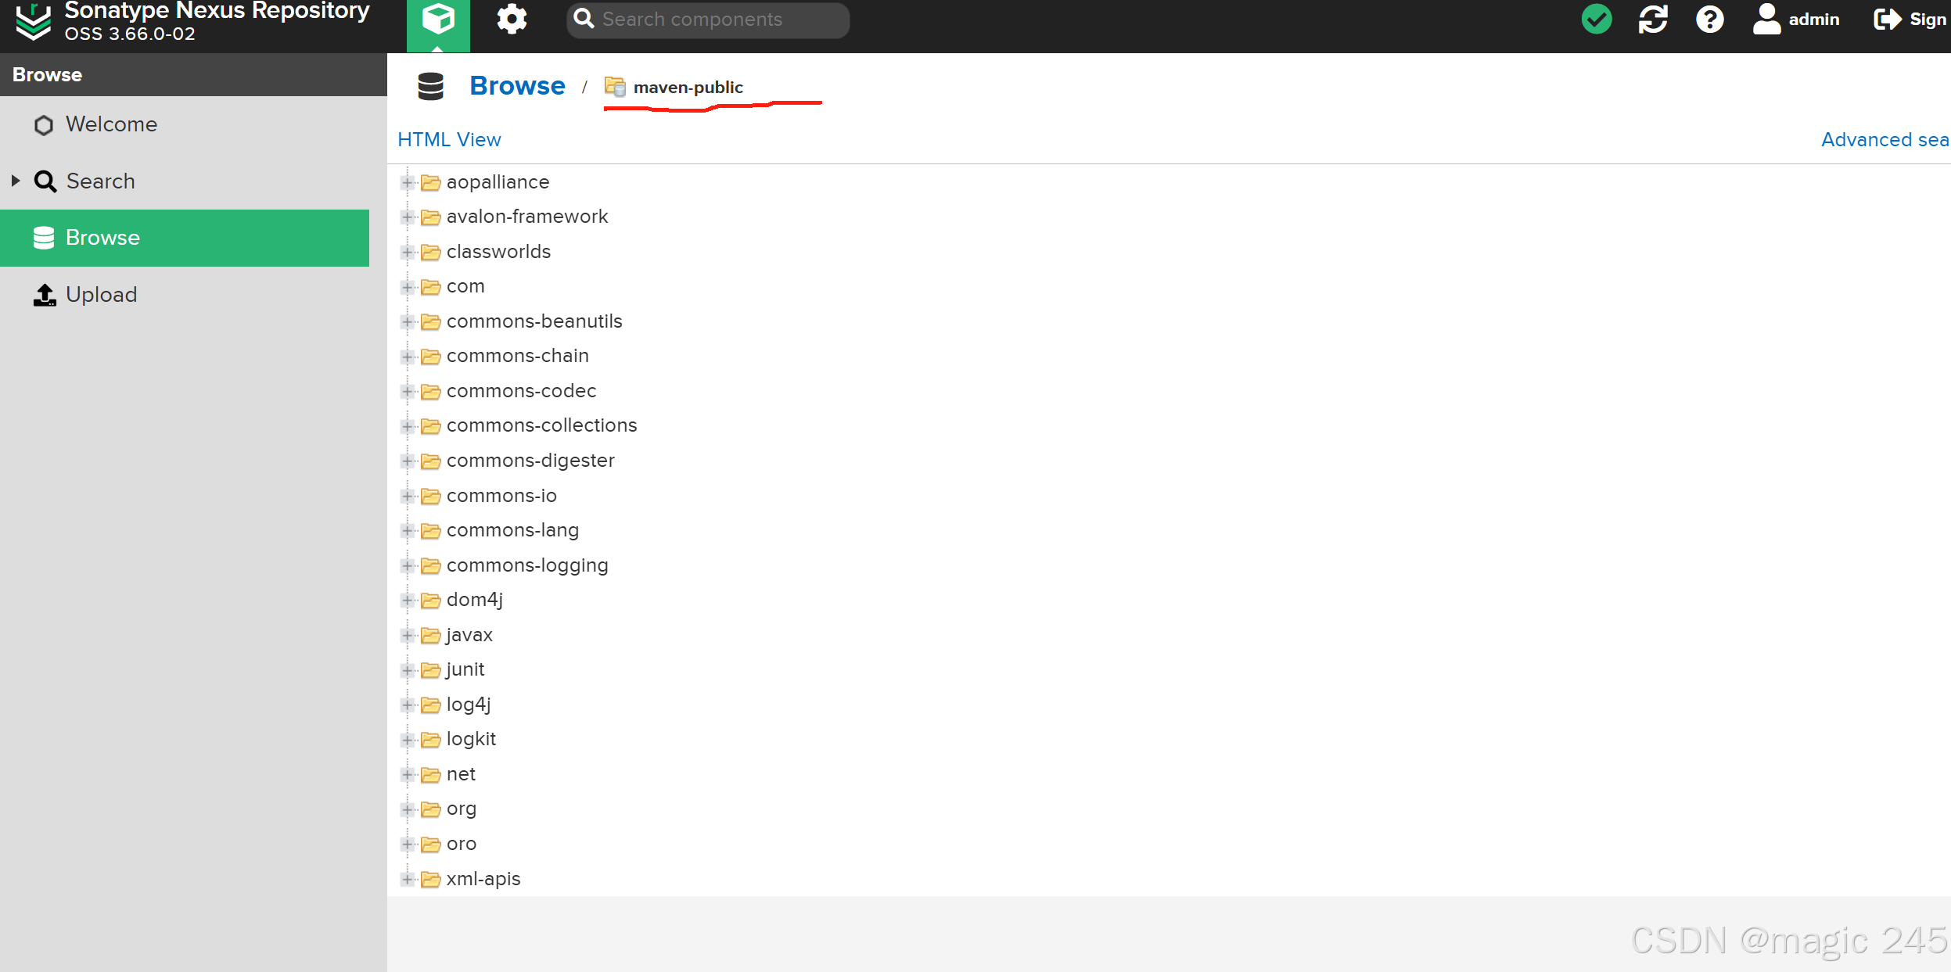Open the help question mark icon

pyautogui.click(x=1710, y=20)
